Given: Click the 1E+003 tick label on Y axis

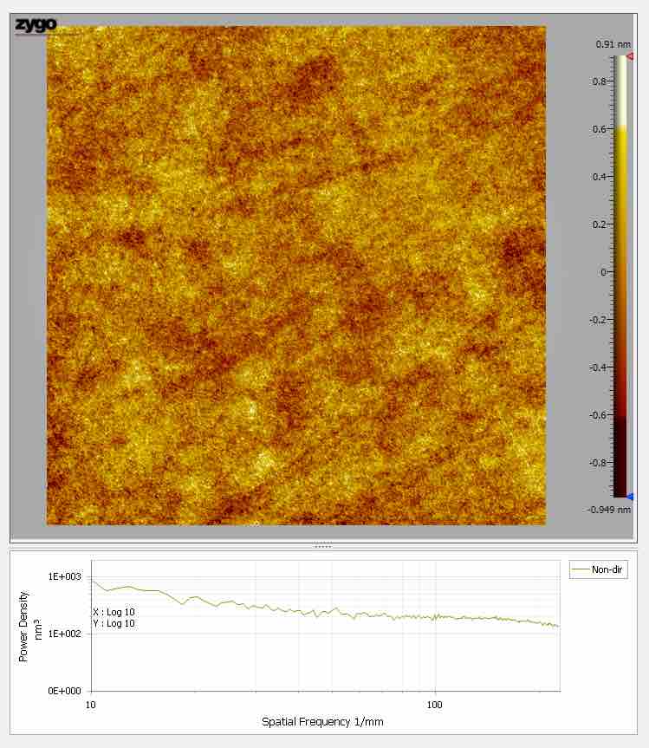Looking at the screenshot, I should [64, 576].
